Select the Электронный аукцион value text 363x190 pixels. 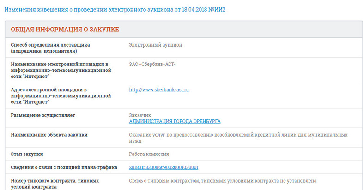click(x=156, y=45)
